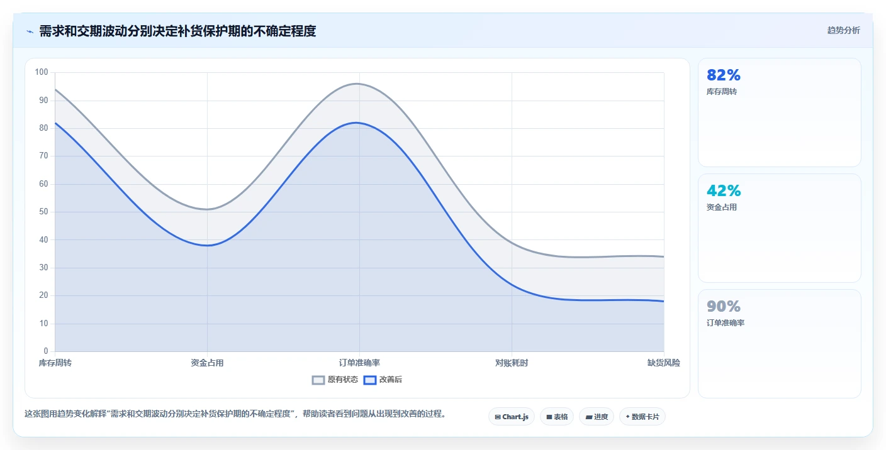886x450 pixels.
Task: Click the chart title text 需求和交期波动
Action: pos(82,31)
